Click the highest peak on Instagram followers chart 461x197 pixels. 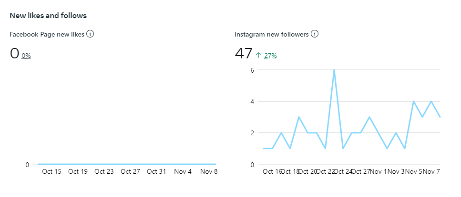point(334,70)
